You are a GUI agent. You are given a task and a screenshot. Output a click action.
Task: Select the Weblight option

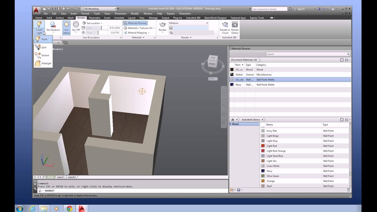(43, 63)
